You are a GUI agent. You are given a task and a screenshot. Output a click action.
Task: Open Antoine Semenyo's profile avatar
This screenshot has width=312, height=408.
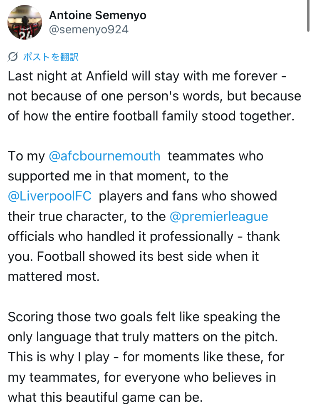pyautogui.click(x=25, y=23)
